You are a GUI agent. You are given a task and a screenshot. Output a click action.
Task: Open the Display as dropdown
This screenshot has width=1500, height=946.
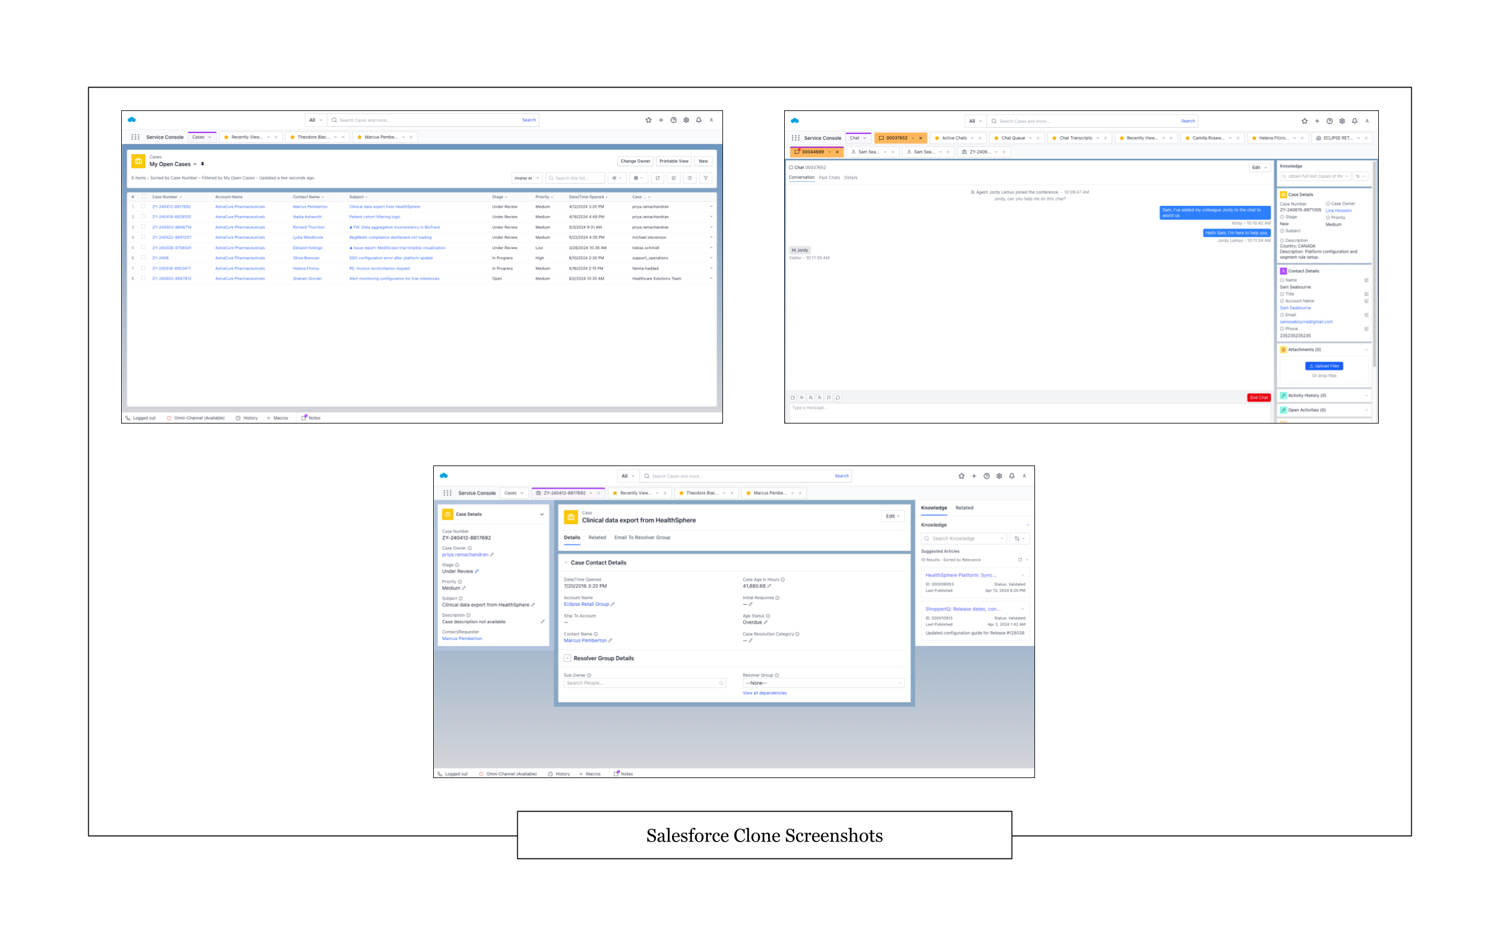[526, 178]
